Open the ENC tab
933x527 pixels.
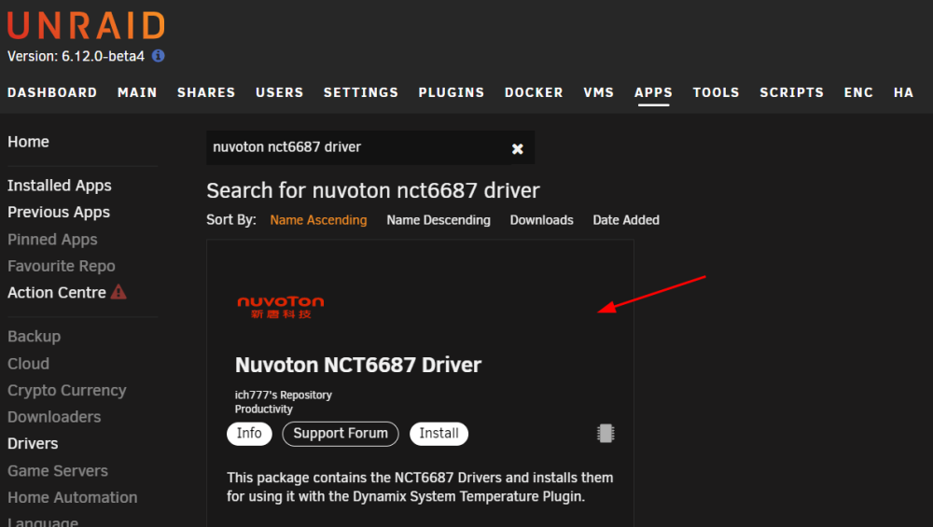coord(858,92)
